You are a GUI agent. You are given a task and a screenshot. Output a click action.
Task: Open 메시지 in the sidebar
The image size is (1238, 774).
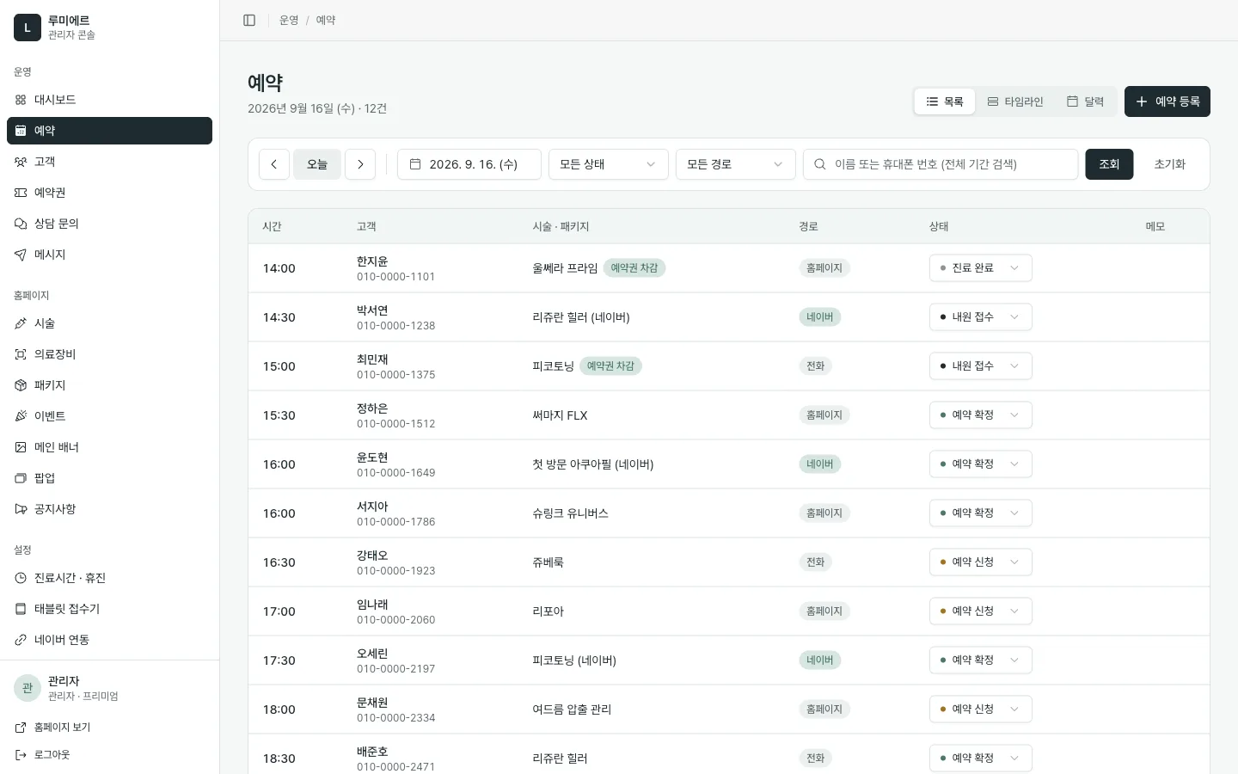tap(109, 255)
